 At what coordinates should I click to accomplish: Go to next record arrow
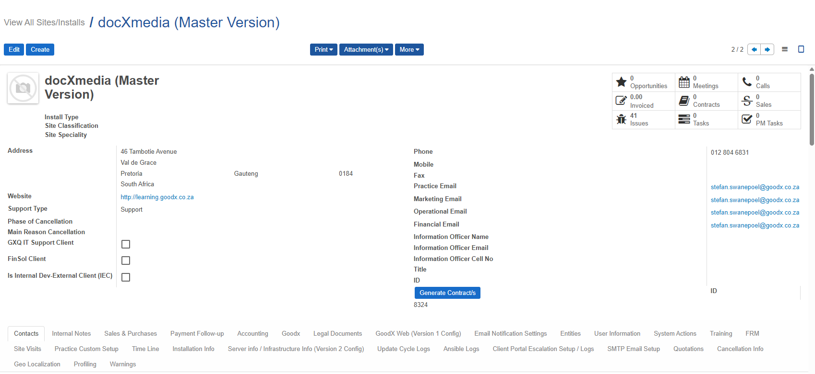767,49
